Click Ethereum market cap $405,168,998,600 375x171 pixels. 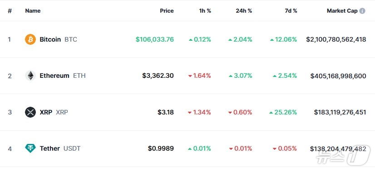click(338, 76)
